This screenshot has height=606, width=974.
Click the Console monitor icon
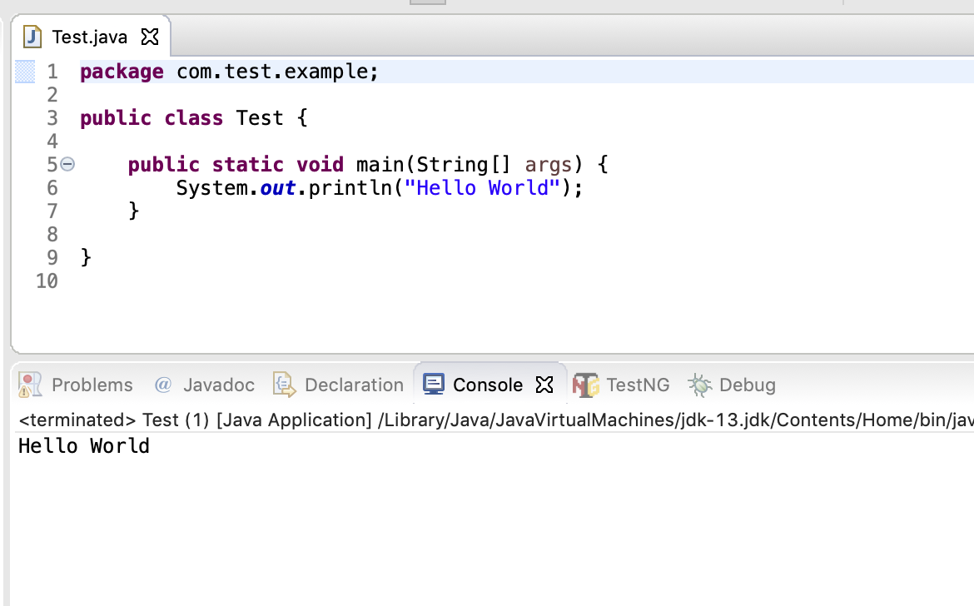pos(433,384)
